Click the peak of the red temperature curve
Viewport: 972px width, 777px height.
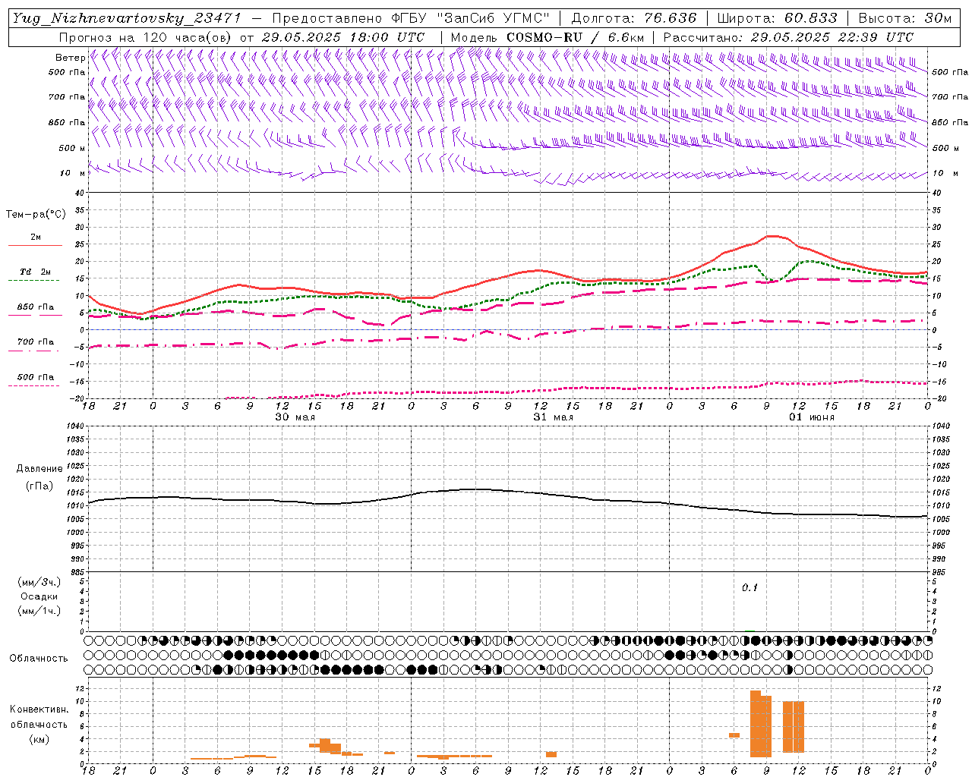coord(773,236)
